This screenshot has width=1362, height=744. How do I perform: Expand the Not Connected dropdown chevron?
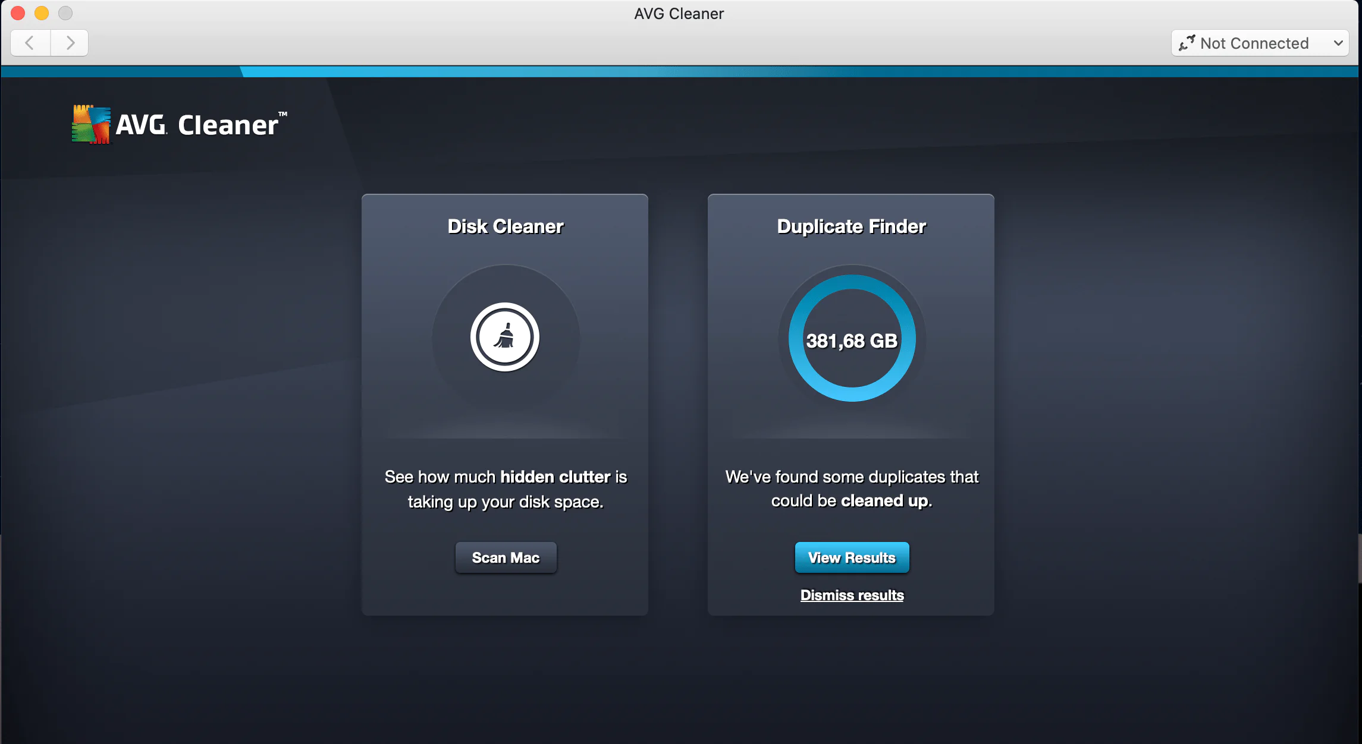click(1338, 43)
